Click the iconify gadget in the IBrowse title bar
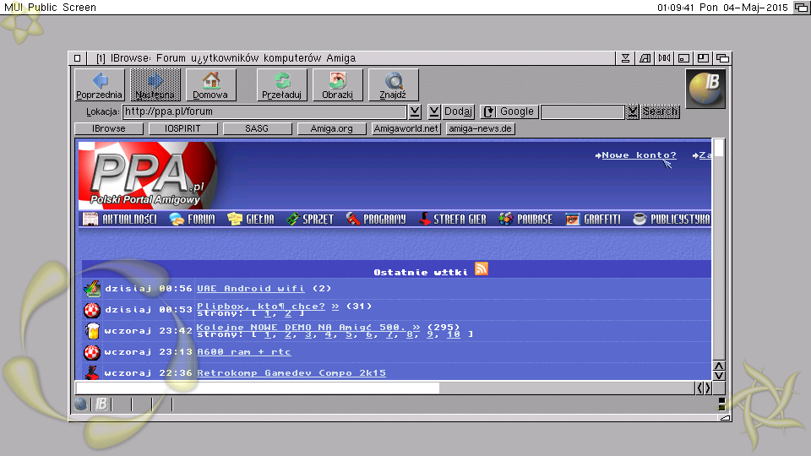The height and width of the screenshot is (456, 811). click(x=683, y=58)
